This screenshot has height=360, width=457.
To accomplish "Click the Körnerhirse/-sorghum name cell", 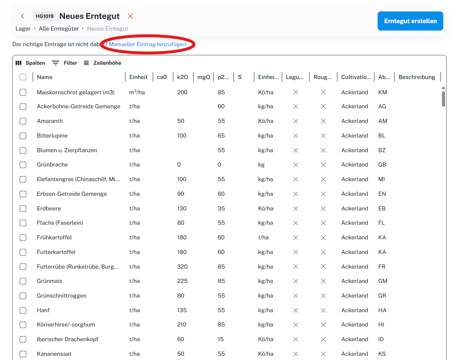I will [66, 325].
